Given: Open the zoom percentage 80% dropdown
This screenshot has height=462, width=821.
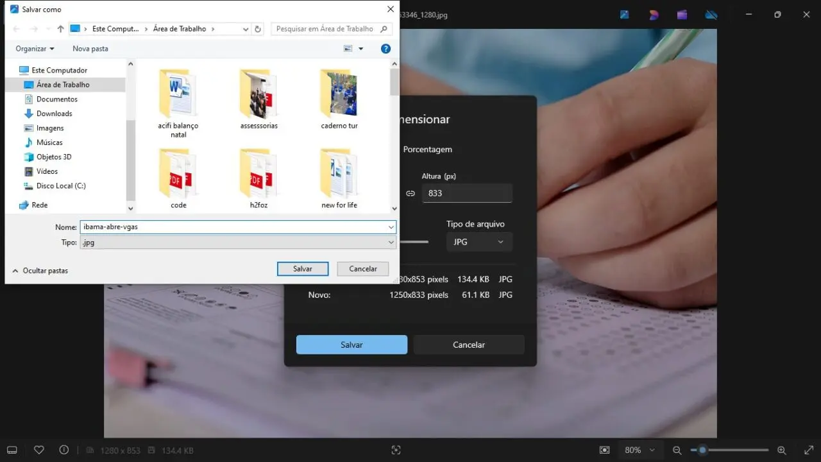Looking at the screenshot, I should 639,450.
